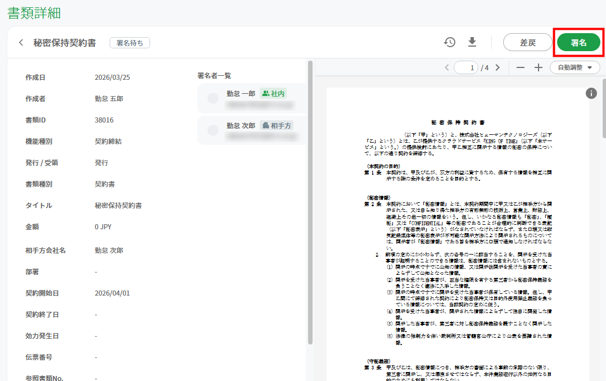Go back using the left chevron

click(21, 43)
